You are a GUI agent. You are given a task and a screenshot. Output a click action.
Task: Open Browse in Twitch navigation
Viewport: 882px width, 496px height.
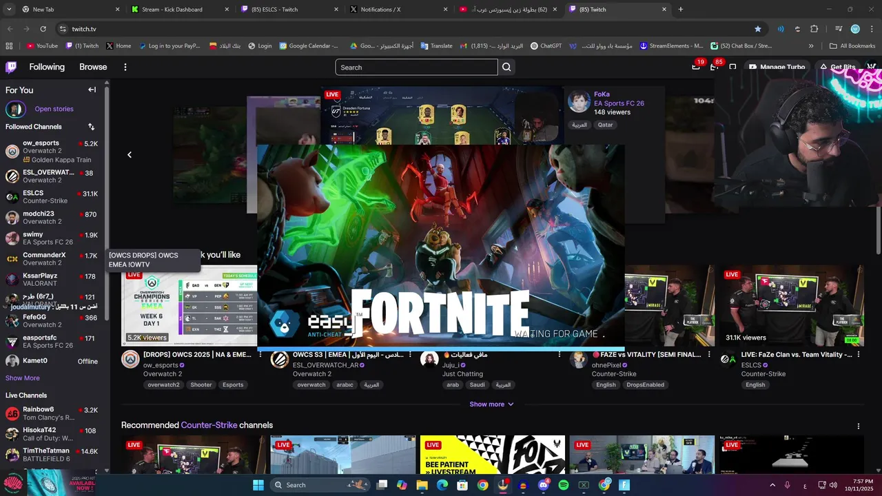tap(93, 67)
